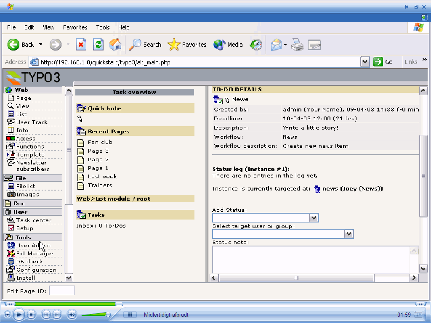Expand the Links toolbar chevron
Viewport: 431px width, 323px height.
click(424, 59)
